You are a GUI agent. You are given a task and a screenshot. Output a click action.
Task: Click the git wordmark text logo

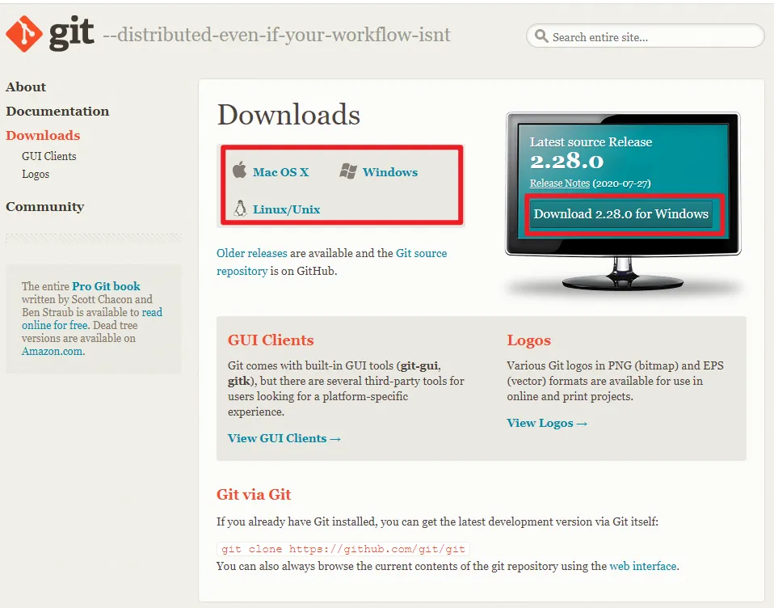pyautogui.click(x=72, y=33)
